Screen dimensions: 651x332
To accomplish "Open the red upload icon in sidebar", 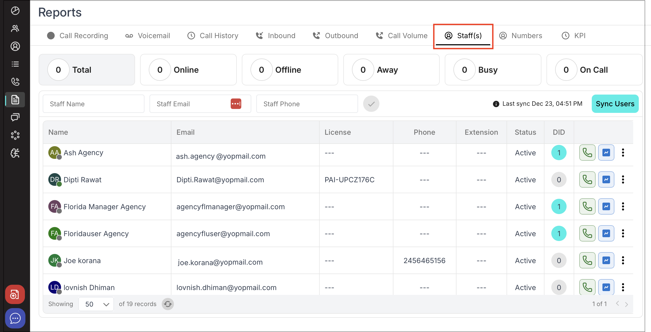I will [x=15, y=295].
